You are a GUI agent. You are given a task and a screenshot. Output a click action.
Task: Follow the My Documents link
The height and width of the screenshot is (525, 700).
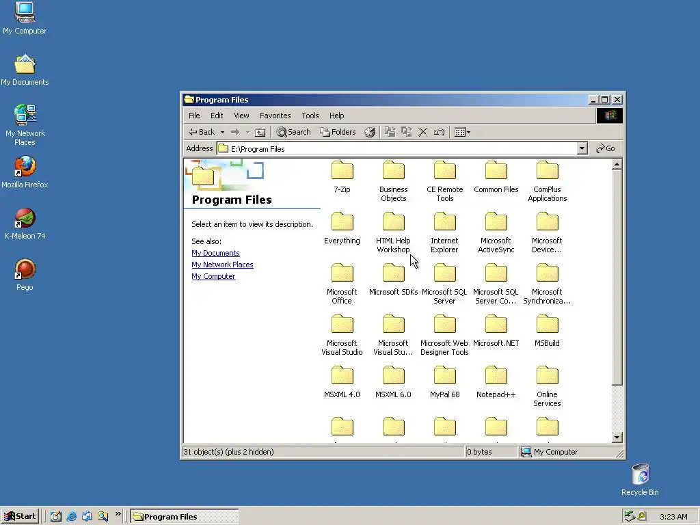(x=215, y=253)
